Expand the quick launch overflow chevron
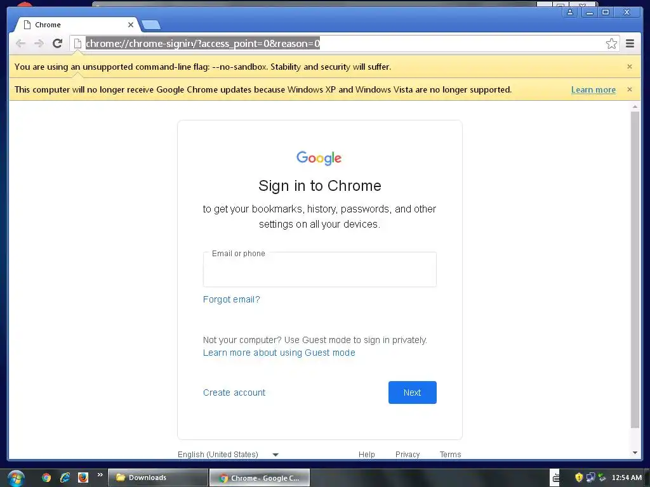This screenshot has width=650, height=487. click(100, 475)
